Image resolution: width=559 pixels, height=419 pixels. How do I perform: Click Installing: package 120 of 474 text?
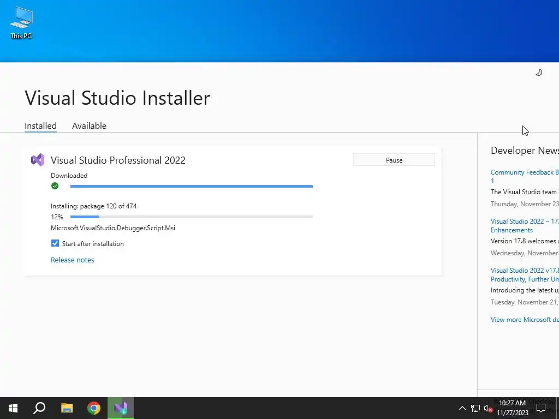(x=94, y=206)
